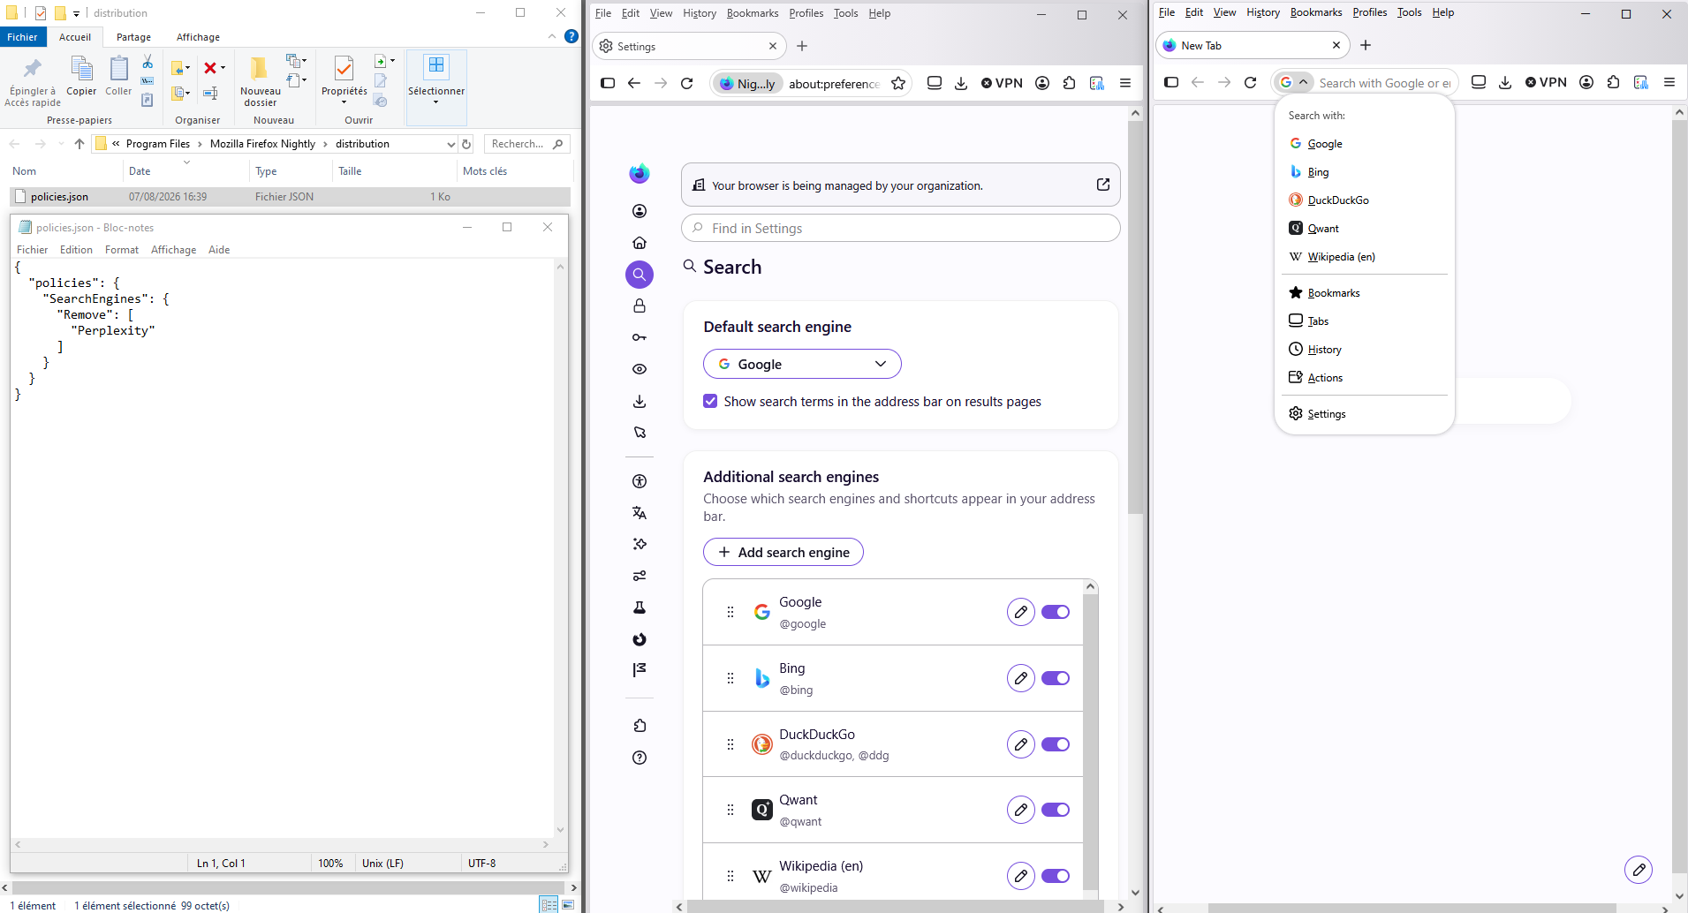1688x913 pixels.
Task: Open Language translate icon in Settings sidebar
Action: 640,513
